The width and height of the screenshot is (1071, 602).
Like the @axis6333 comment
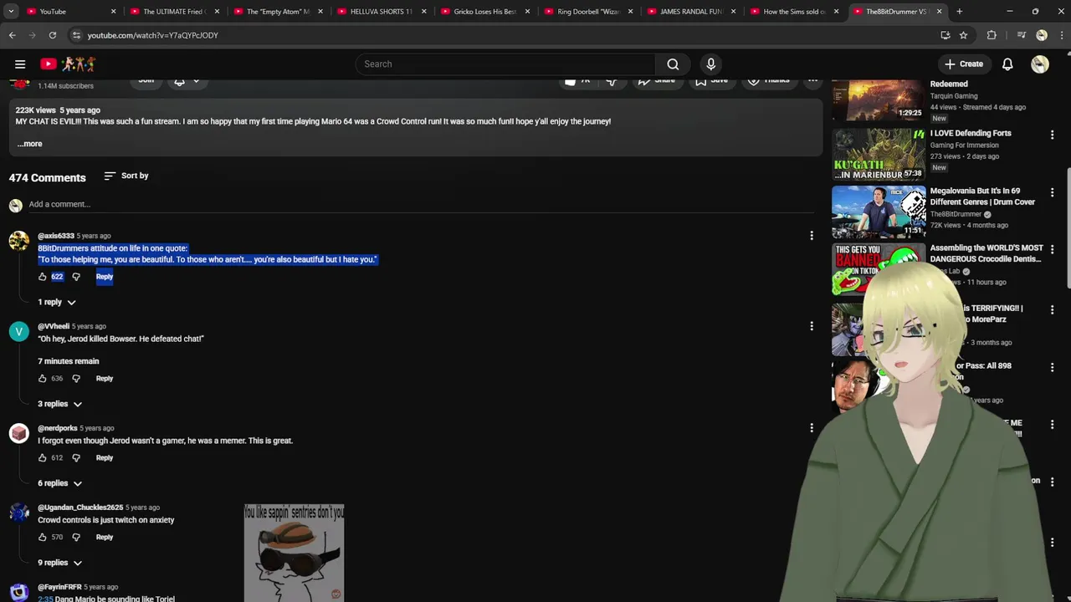click(x=43, y=277)
